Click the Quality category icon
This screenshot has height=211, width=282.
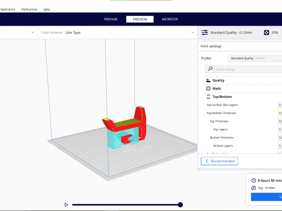(208, 80)
